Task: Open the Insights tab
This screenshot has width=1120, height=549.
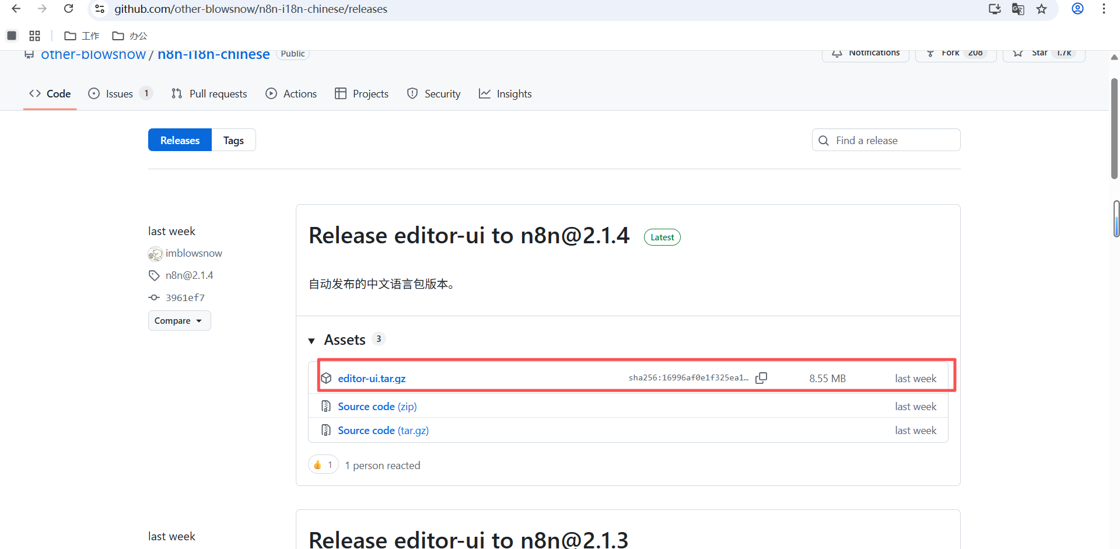Action: tap(505, 94)
